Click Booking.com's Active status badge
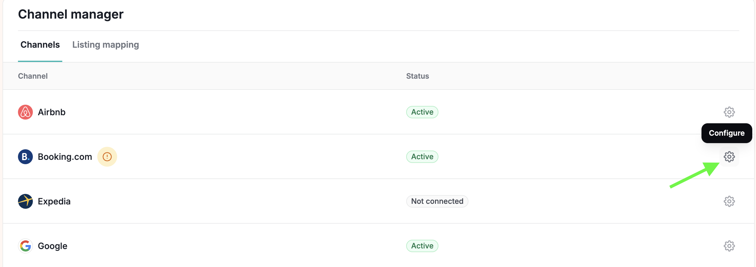The height and width of the screenshot is (267, 756). point(422,157)
